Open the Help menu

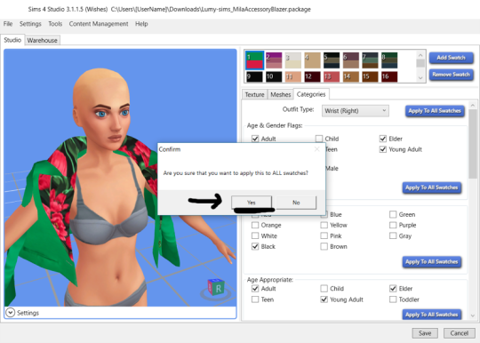pos(141,24)
